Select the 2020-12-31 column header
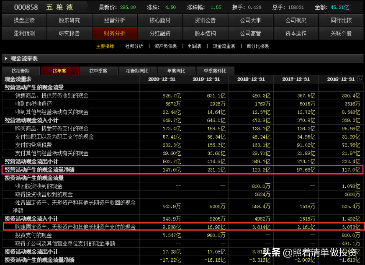The height and width of the screenshot is (265, 365). point(162,79)
